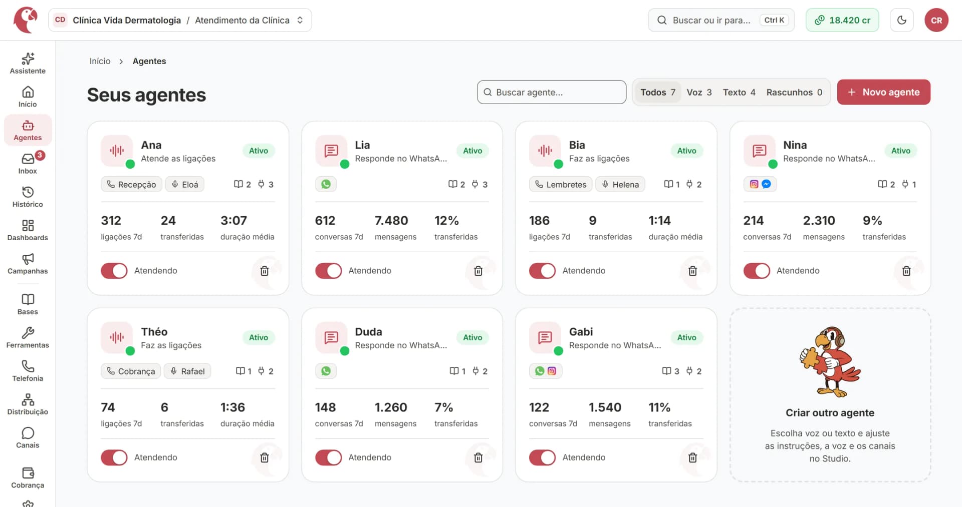
Task: Show the Rascunhos tab
Action: [794, 92]
